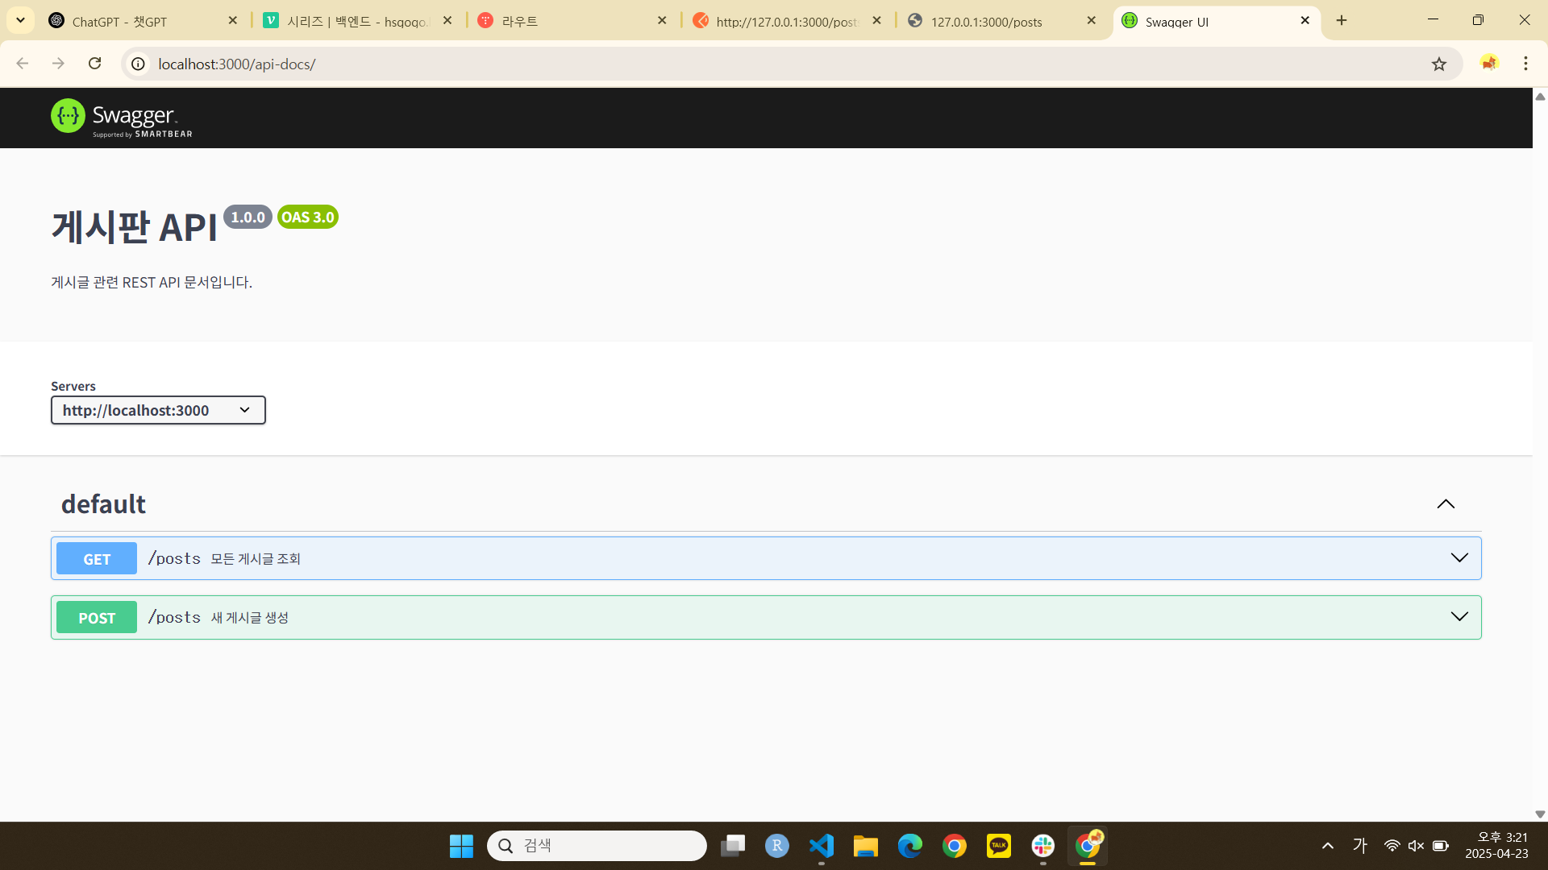Click the address bar URL field

coord(726,64)
